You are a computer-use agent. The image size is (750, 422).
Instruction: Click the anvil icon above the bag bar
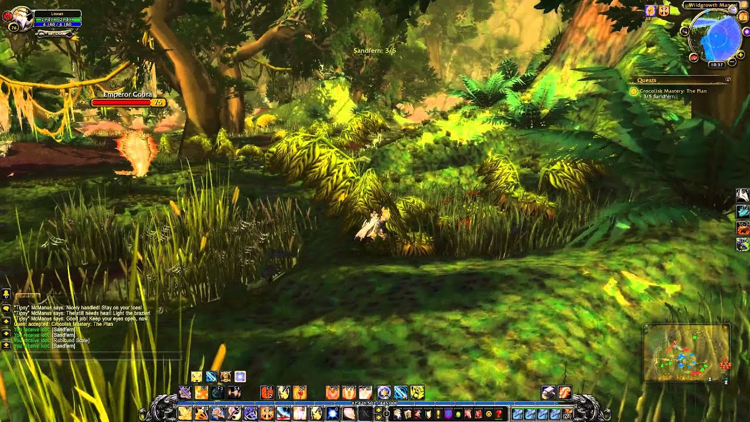548,393
